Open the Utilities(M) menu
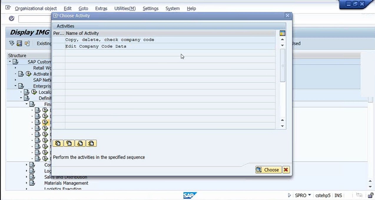The height and width of the screenshot is (200, 375). click(125, 9)
